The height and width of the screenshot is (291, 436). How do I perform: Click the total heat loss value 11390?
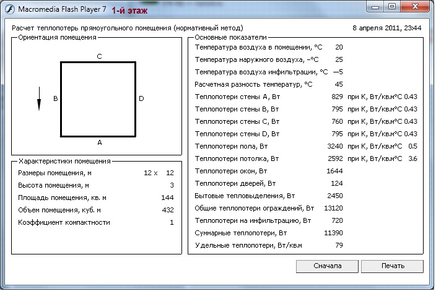(333, 233)
